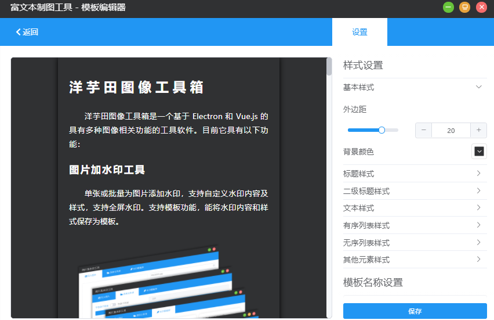Click the 背景颜色 label
This screenshot has width=494, height=320.
point(358,152)
